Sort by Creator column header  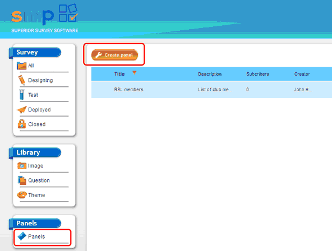pos(302,74)
